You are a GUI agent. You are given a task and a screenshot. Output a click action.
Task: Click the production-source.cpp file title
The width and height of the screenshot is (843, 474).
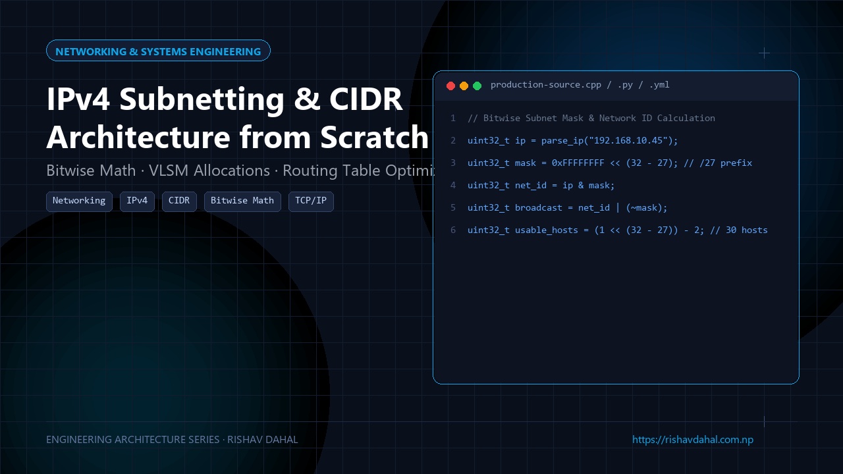click(x=580, y=85)
